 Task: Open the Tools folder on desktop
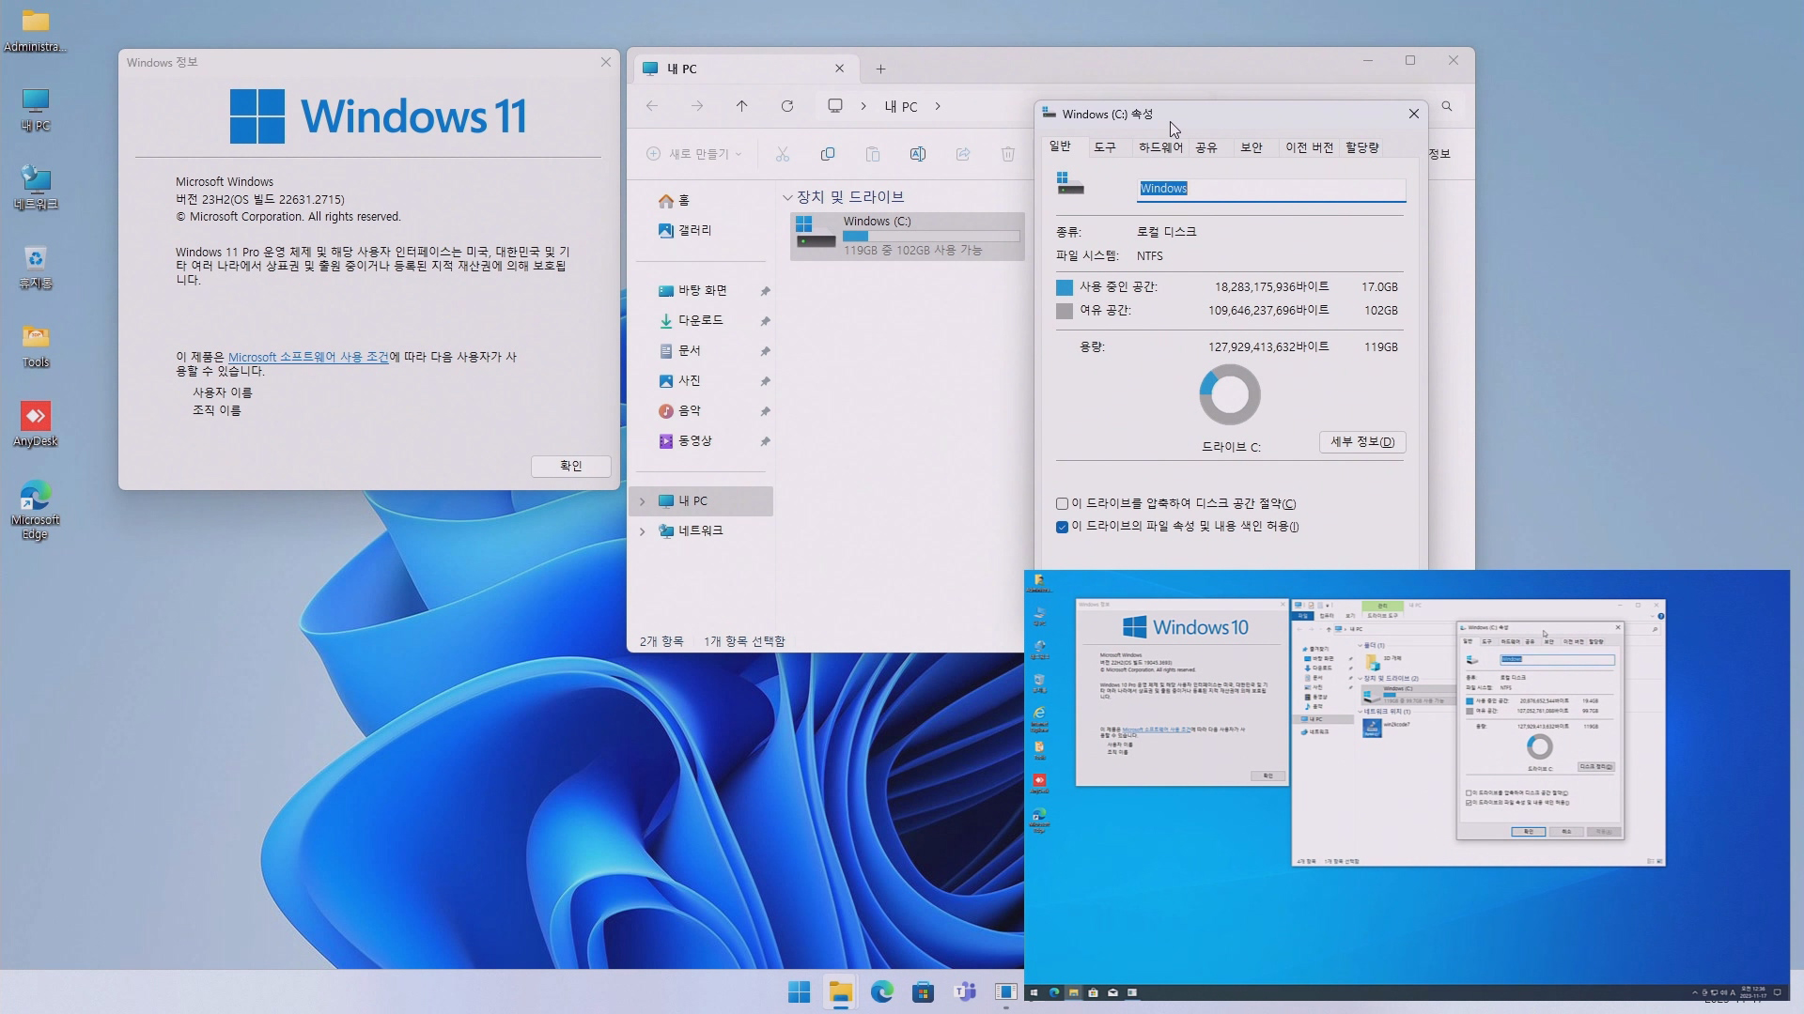point(35,346)
